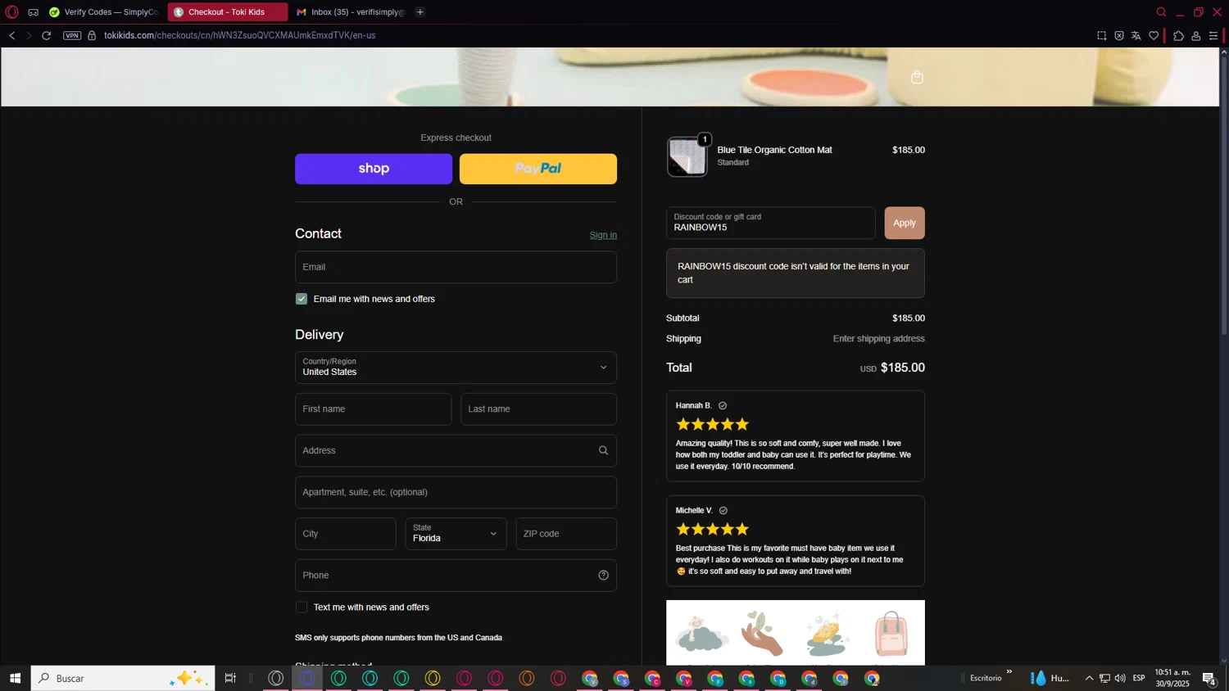Switch to Gmail Inbox tab
Image resolution: width=1229 pixels, height=691 pixels.
[x=351, y=12]
